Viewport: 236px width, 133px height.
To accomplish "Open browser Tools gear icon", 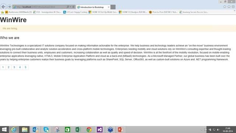I will (x=233, y=7).
